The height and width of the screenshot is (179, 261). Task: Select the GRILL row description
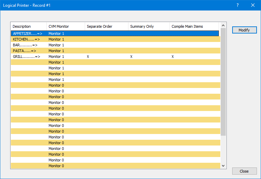coord(26,57)
